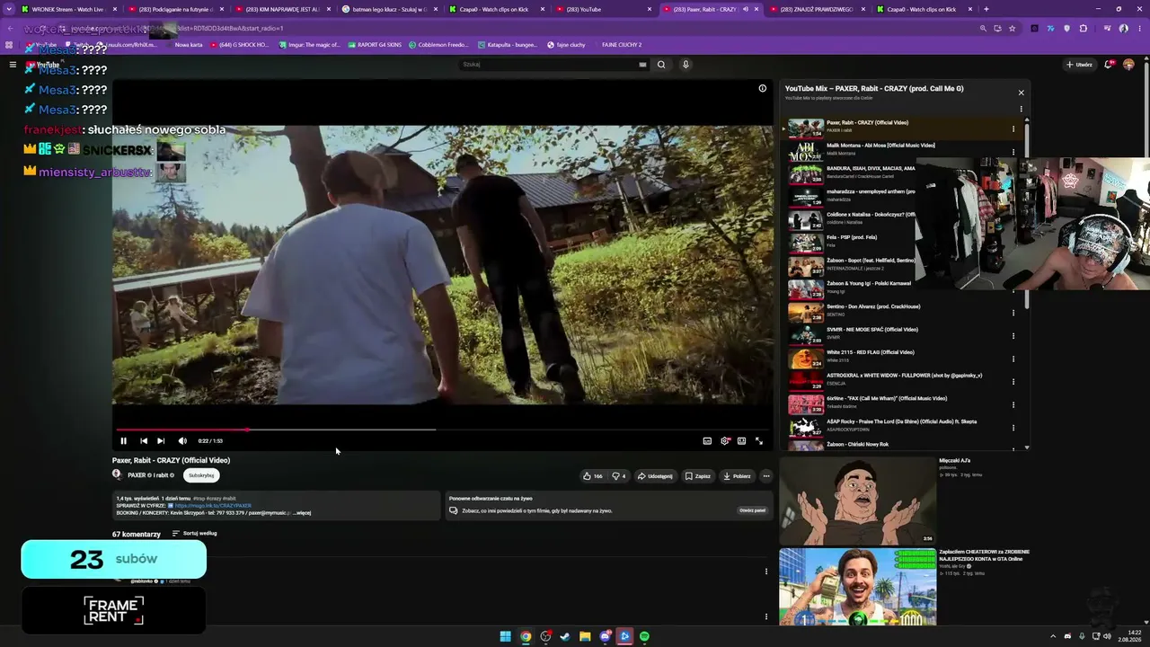Open Windows Start menu
This screenshot has width=1150, height=647.
pyautogui.click(x=506, y=636)
